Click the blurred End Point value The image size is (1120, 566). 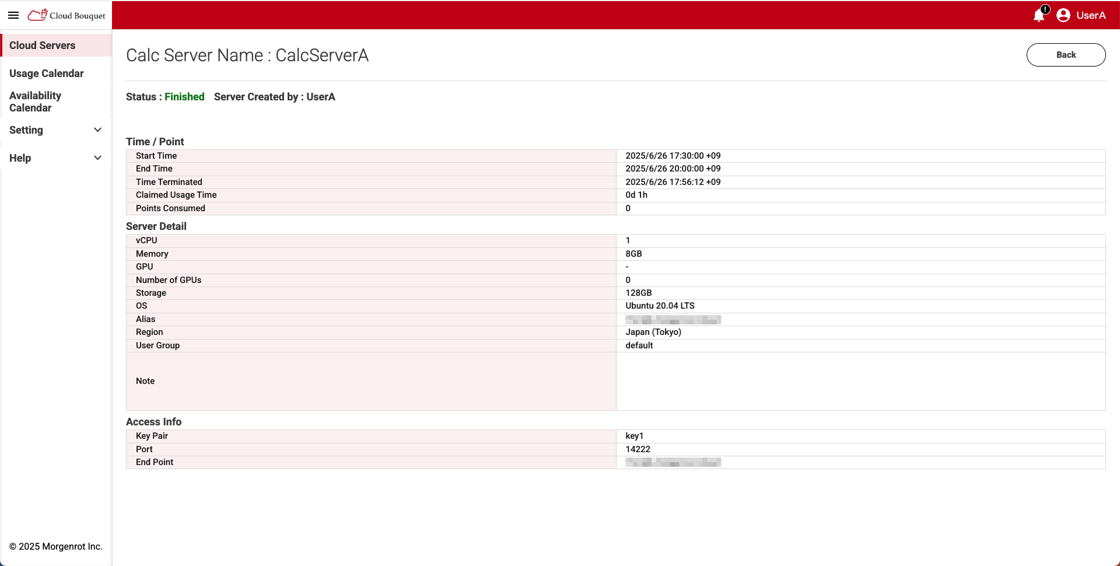pyautogui.click(x=673, y=462)
